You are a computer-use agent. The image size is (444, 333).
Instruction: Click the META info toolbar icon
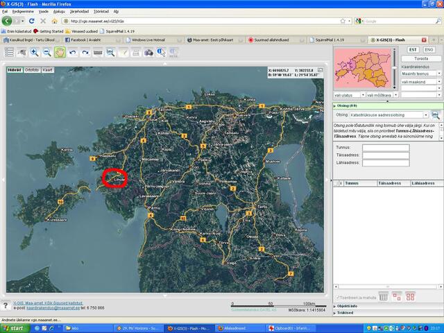tap(173, 53)
